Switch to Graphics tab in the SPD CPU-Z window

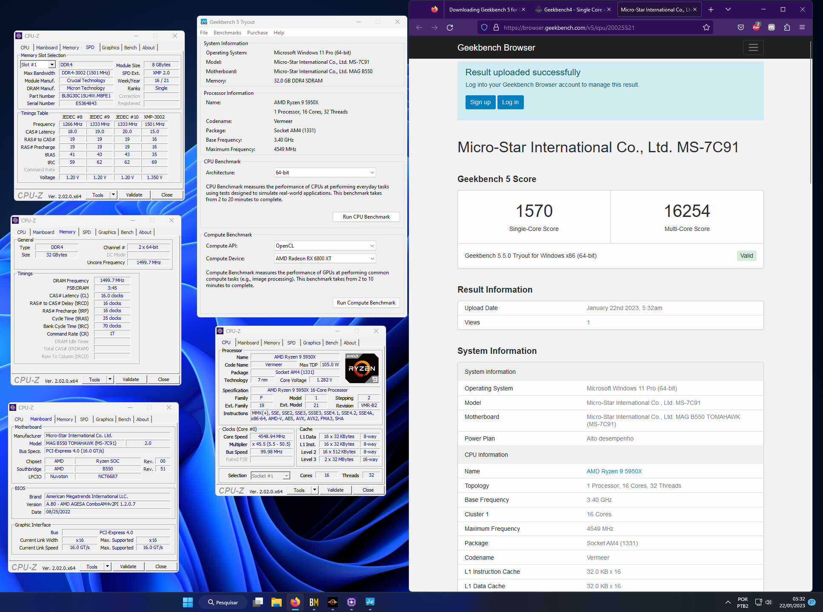pos(111,48)
